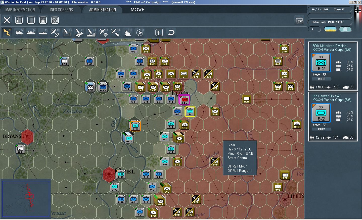Viewport: 362px width, 220px height.
Task: Select the Air Transport (F9) parachute icon
Action: (103, 32)
